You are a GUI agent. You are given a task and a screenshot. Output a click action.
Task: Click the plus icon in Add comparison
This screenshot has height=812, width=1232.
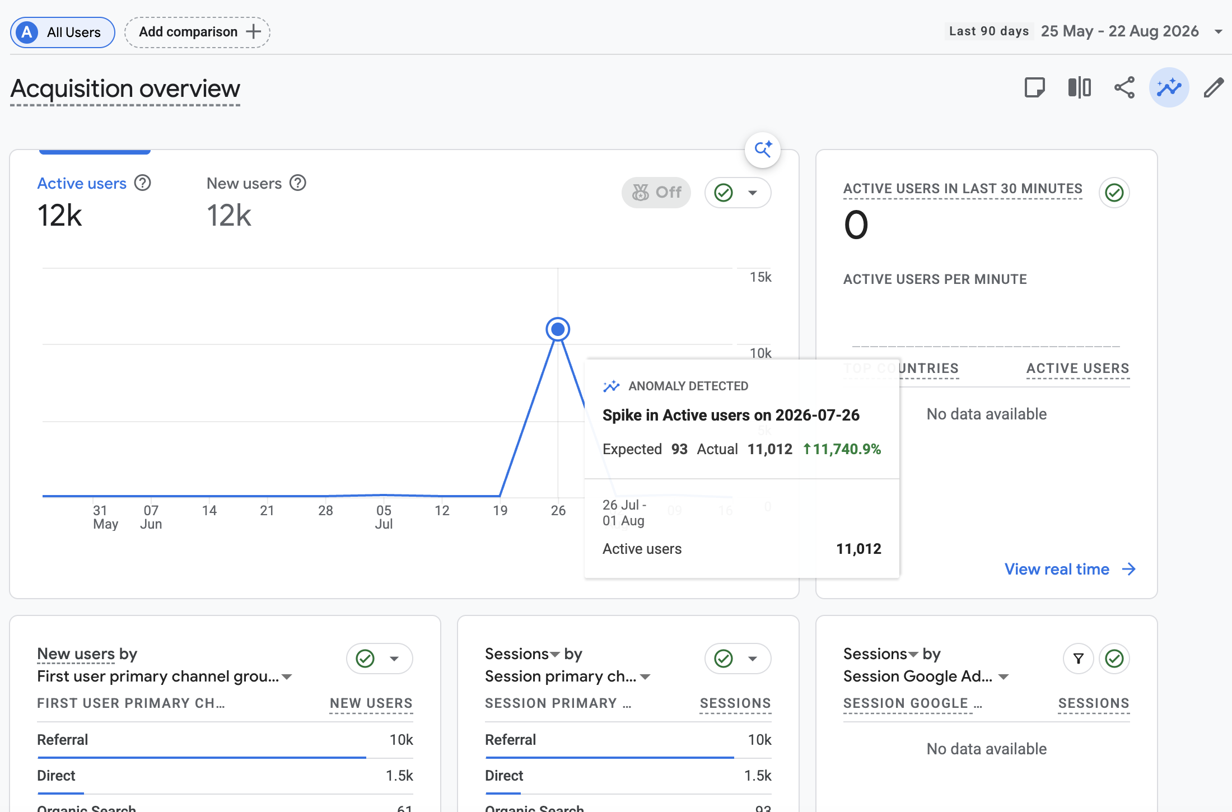pyautogui.click(x=254, y=31)
